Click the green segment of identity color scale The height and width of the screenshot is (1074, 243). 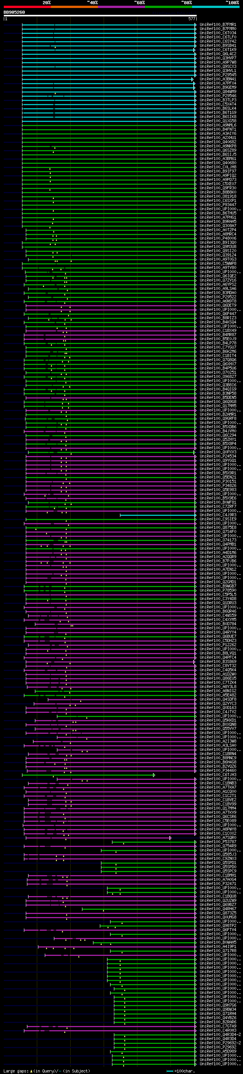[169, 7]
